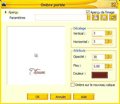This screenshot has height=104, width=120.
Task: Open the Vertical value slider dropdown
Action: pyautogui.click(x=110, y=33)
